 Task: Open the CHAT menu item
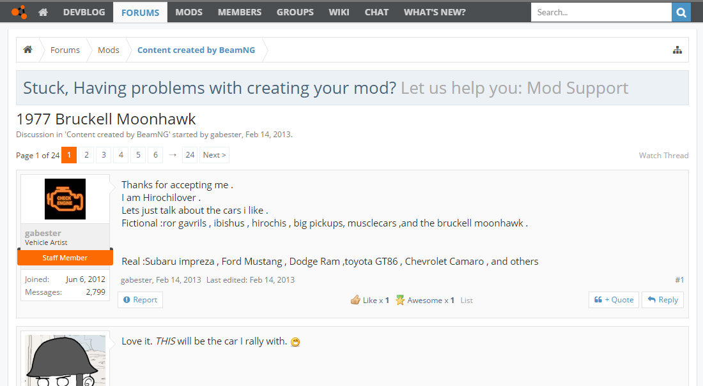pyautogui.click(x=376, y=13)
